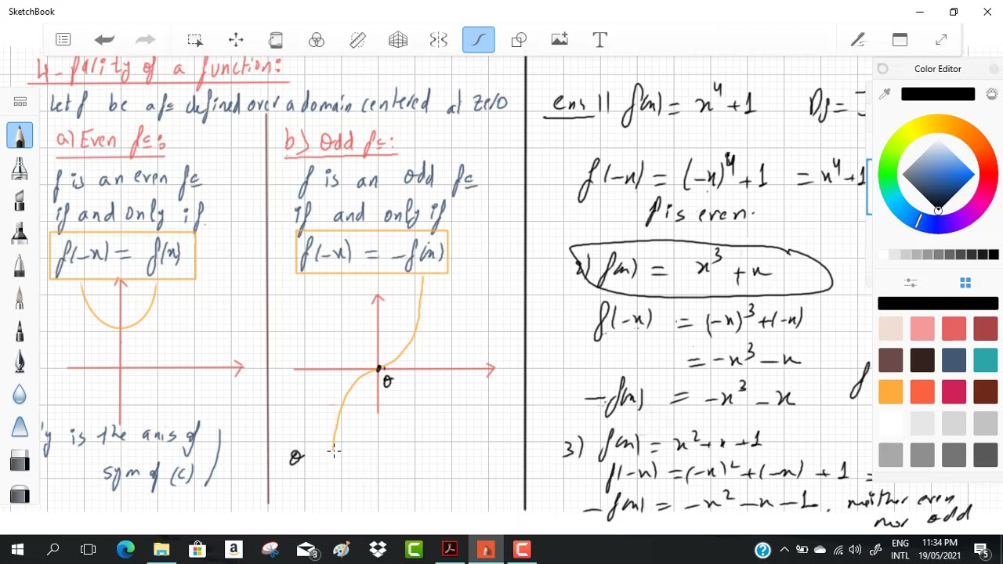
Task: Pick the teal color swatch
Action: pyautogui.click(x=985, y=360)
